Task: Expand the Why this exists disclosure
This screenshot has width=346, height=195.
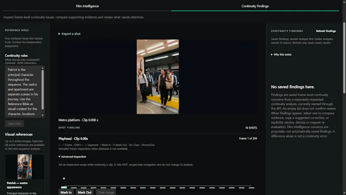Action: 281,55
